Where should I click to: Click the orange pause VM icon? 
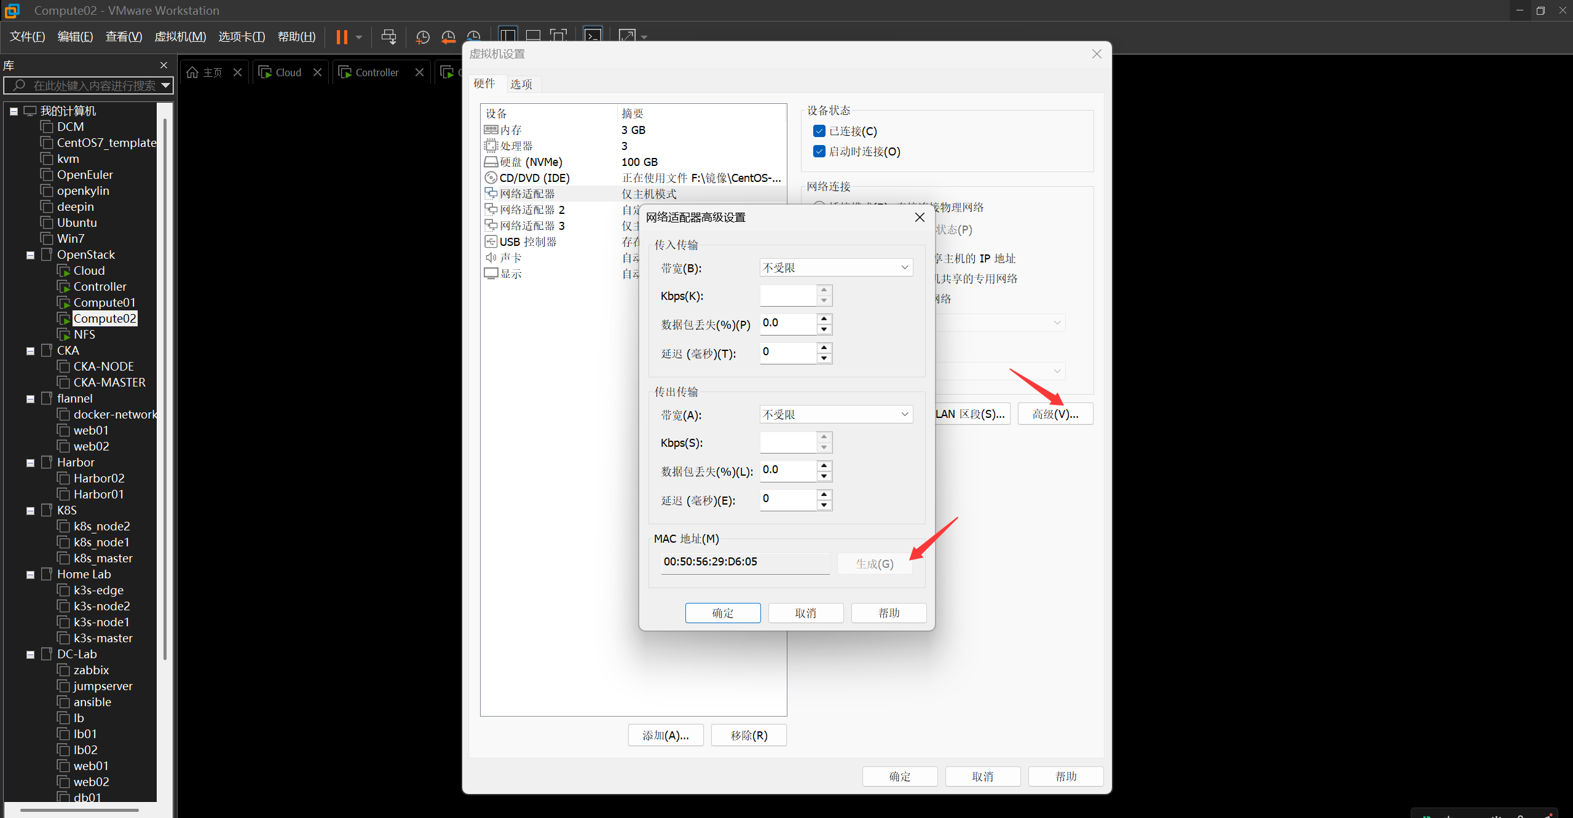(x=342, y=37)
